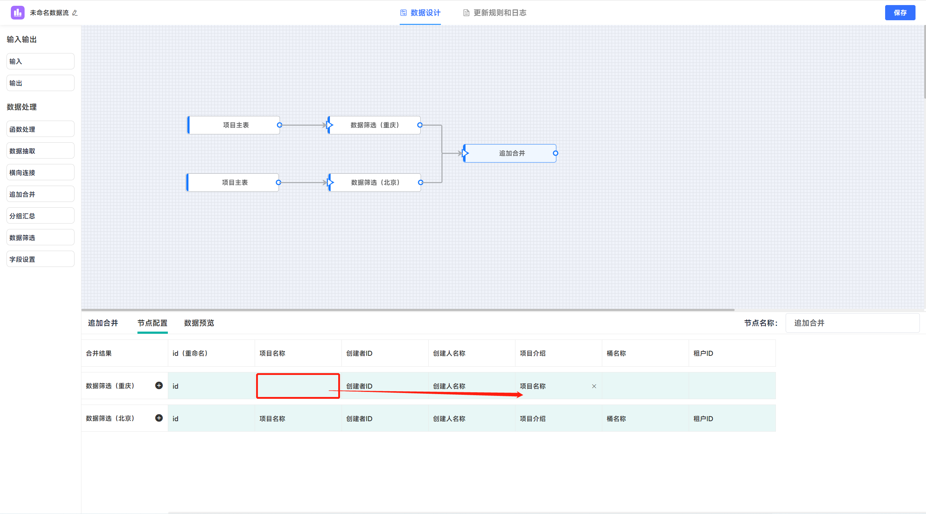Click the 合并结果 header cell
Image resolution: width=926 pixels, height=514 pixels.
click(124, 353)
